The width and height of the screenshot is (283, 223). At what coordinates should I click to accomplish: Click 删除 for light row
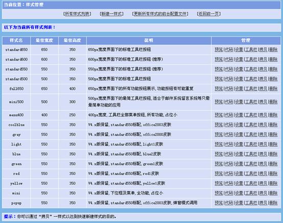[x=273, y=144]
